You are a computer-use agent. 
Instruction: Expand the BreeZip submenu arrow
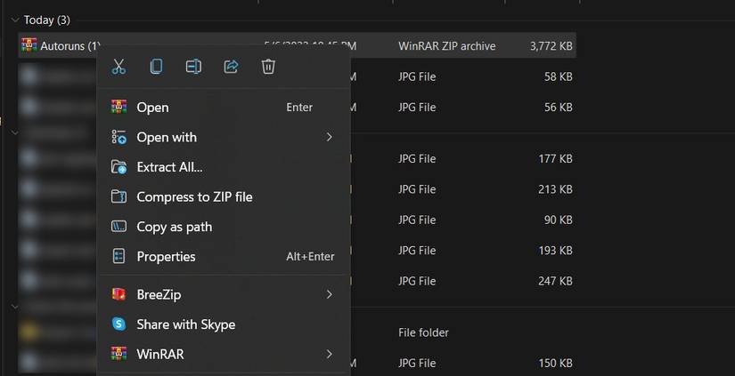[x=329, y=294]
